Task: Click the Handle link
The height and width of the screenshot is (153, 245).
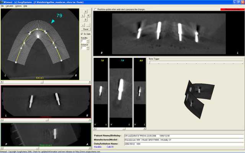Action: (x=98, y=147)
